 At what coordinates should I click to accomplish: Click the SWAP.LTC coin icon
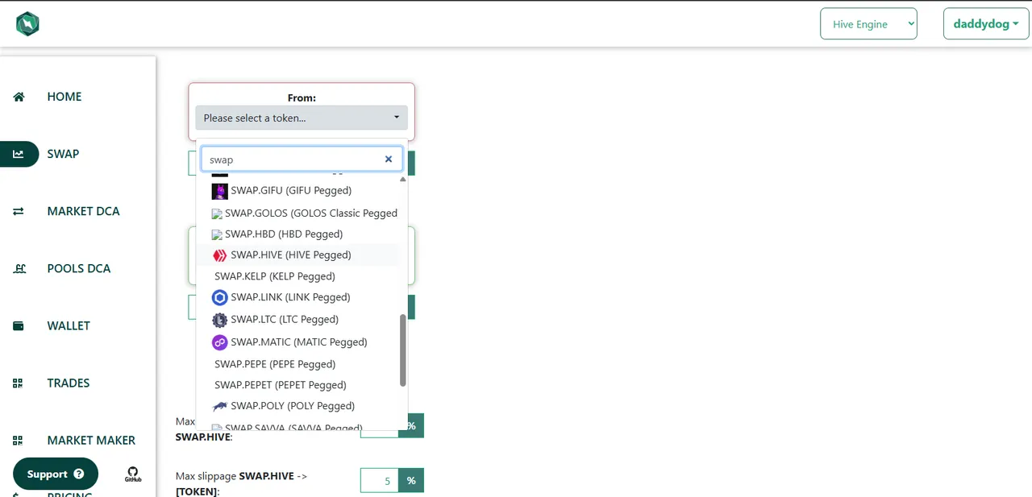click(220, 320)
